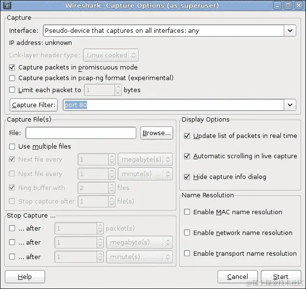
Task: Click the capture File path input field
Action: coord(81,133)
